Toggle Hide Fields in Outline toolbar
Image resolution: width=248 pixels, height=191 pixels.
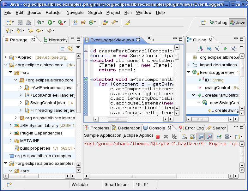209,49
